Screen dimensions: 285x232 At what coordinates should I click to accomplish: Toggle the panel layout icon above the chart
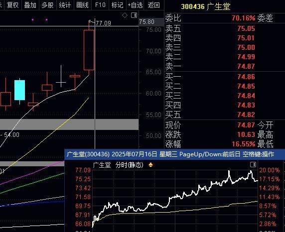pyautogui.click(x=134, y=15)
